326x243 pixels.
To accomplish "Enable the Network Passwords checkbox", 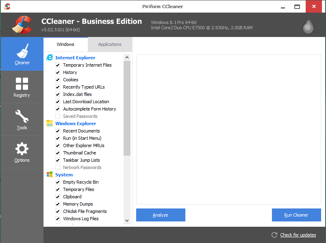I will coord(58,167).
